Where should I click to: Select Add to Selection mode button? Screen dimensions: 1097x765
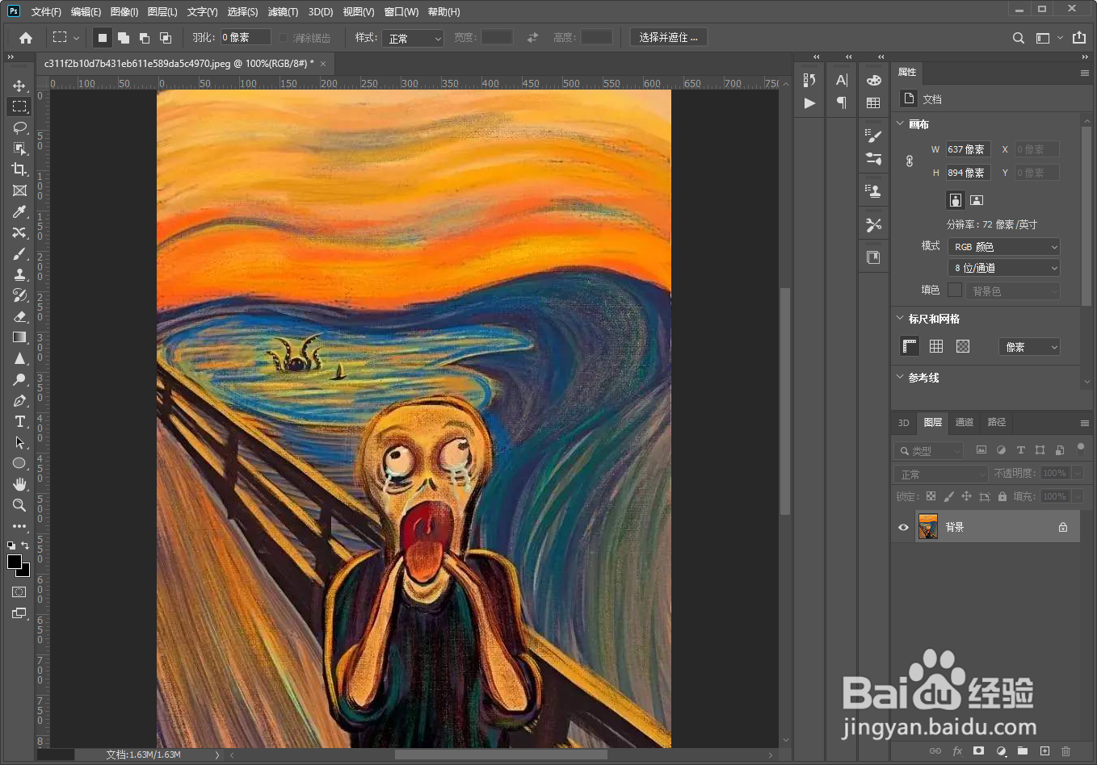[124, 38]
